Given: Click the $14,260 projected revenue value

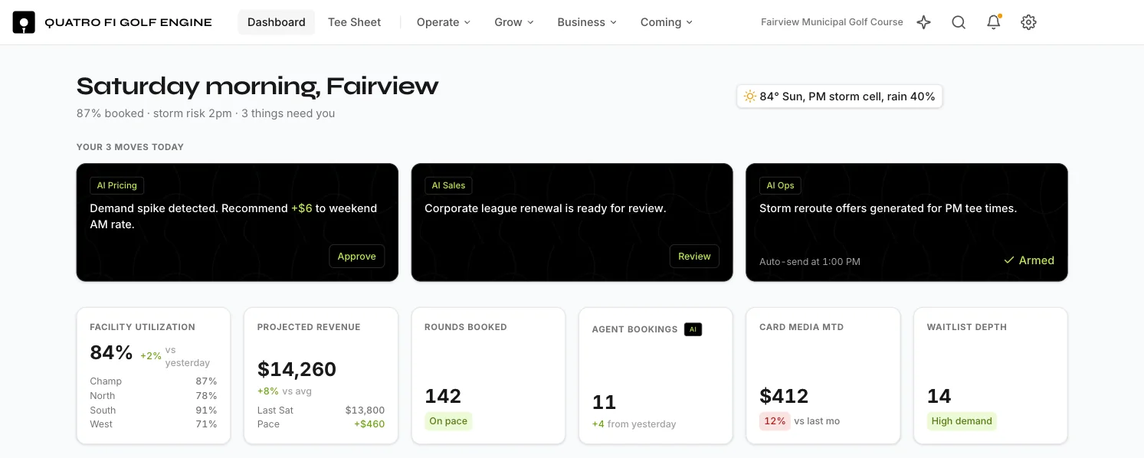Looking at the screenshot, I should click(x=297, y=369).
